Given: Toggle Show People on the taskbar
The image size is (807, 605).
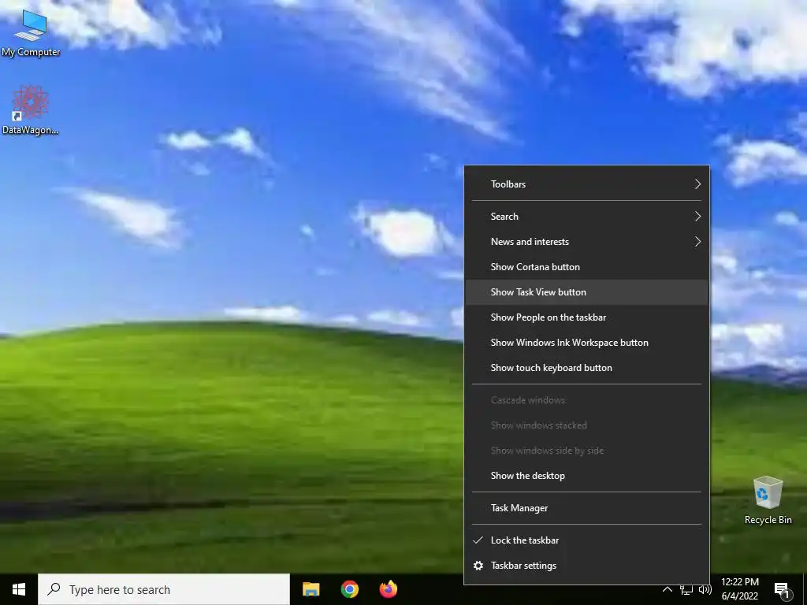Looking at the screenshot, I should 586,317.
